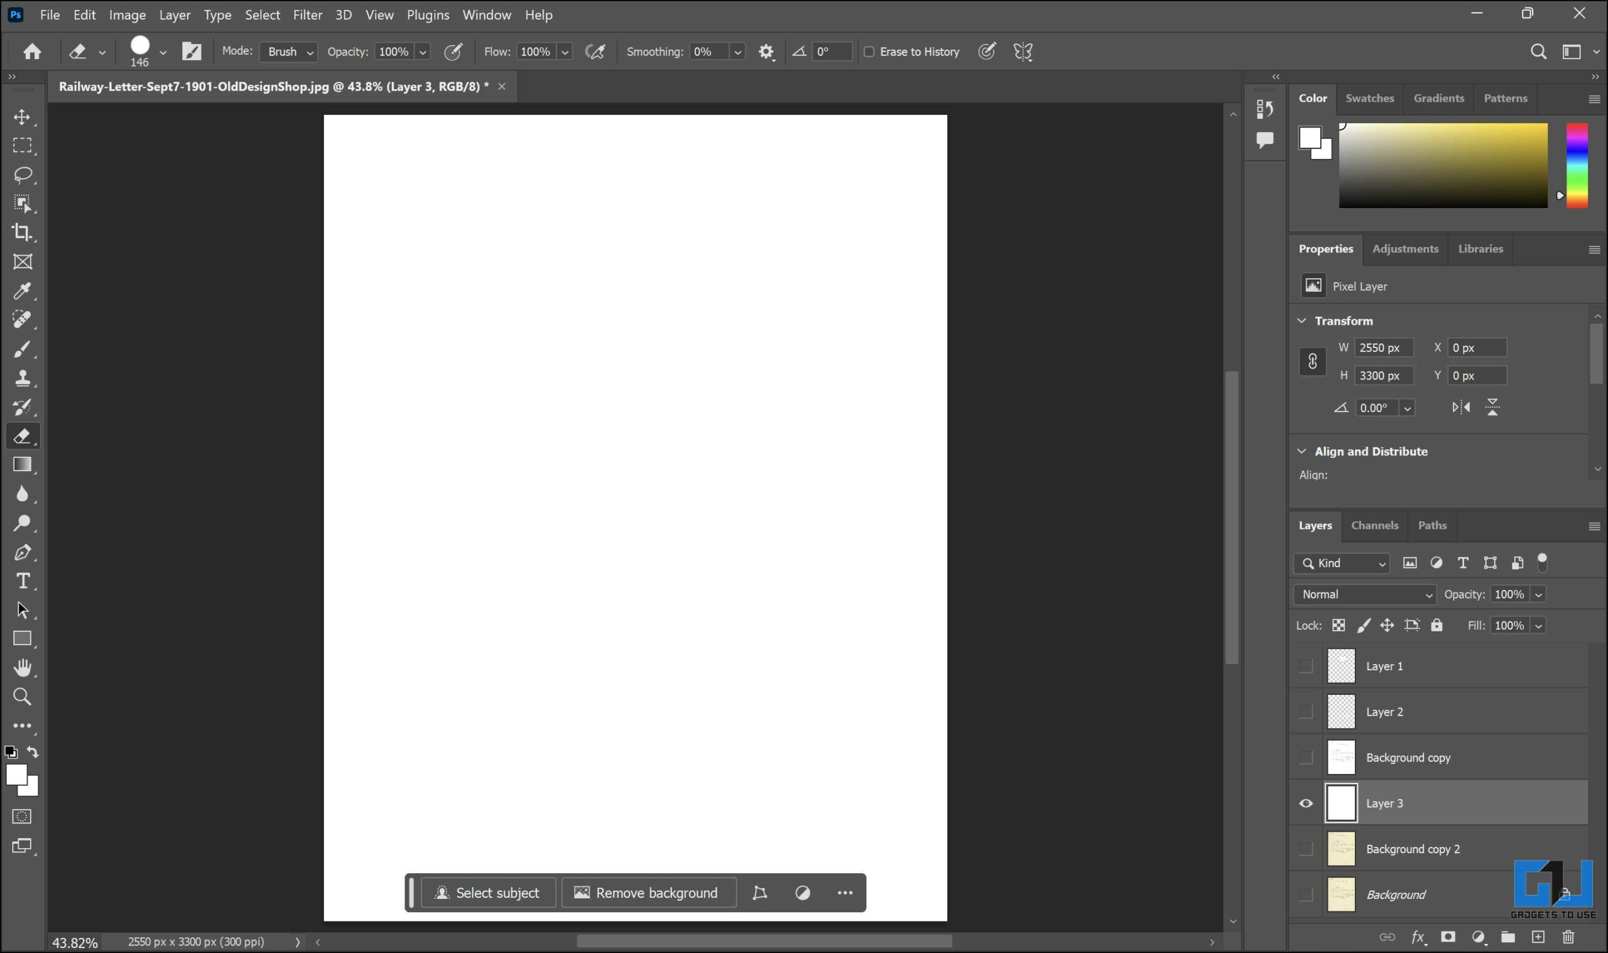Open the brush settings gear icon
The height and width of the screenshot is (953, 1608).
click(766, 52)
